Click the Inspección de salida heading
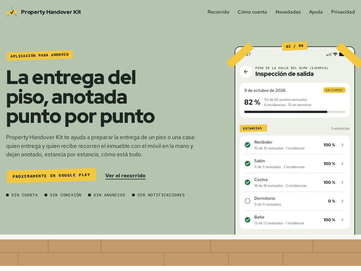This screenshot has height=271, width=361. tap(284, 74)
